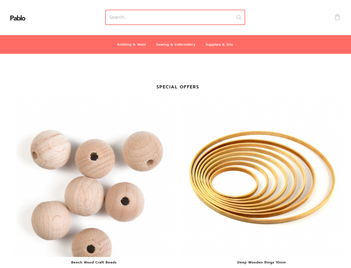Image resolution: width=351 pixels, height=268 pixels.
Task: Click the word Embroidery in the navigation bar
Action: click(185, 44)
